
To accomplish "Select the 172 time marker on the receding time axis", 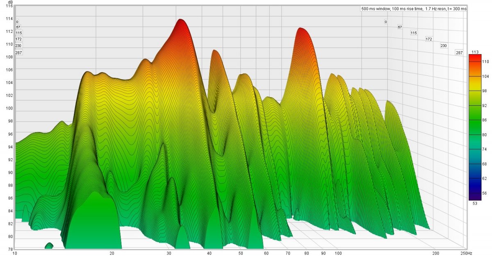I will (429, 39).
